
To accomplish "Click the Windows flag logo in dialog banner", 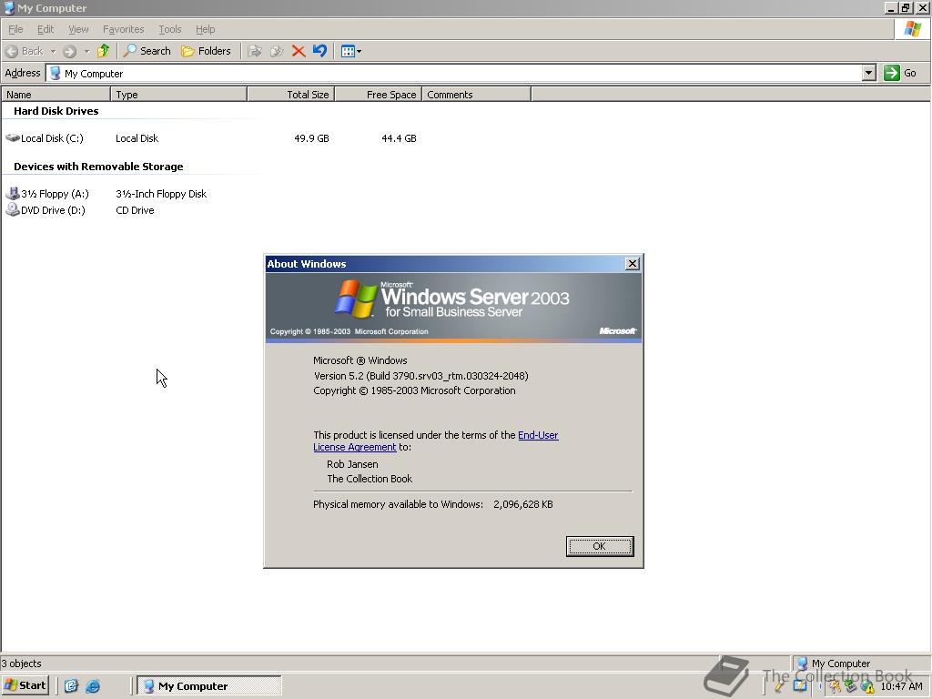I will 356,299.
